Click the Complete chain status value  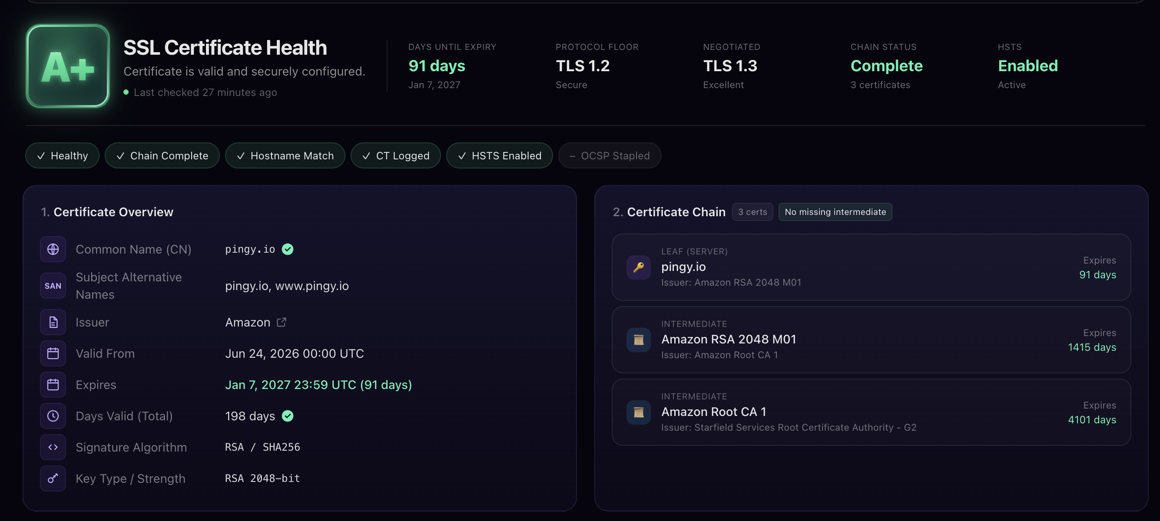[886, 66]
